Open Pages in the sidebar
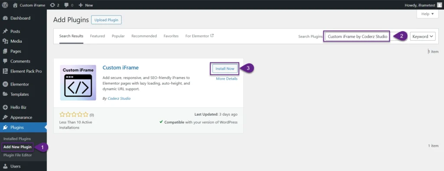This screenshot has height=171, width=444. click(23, 51)
